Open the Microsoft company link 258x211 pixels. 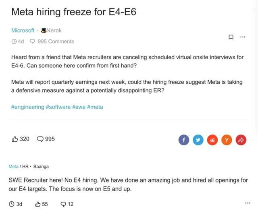[x=23, y=30]
